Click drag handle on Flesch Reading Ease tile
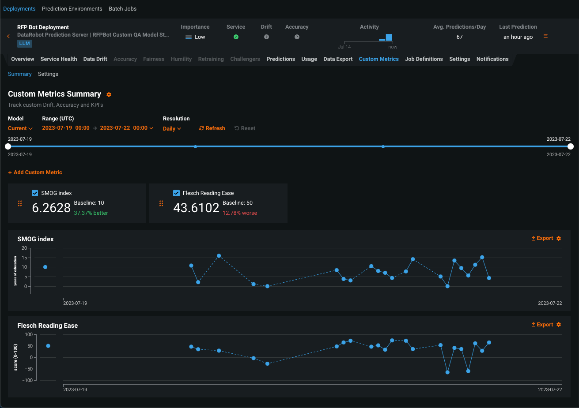The height and width of the screenshot is (408, 579). pyautogui.click(x=161, y=203)
